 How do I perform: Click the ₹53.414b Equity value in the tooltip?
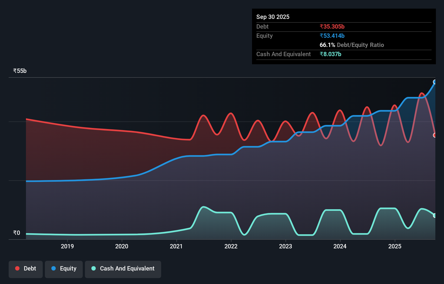click(332, 36)
